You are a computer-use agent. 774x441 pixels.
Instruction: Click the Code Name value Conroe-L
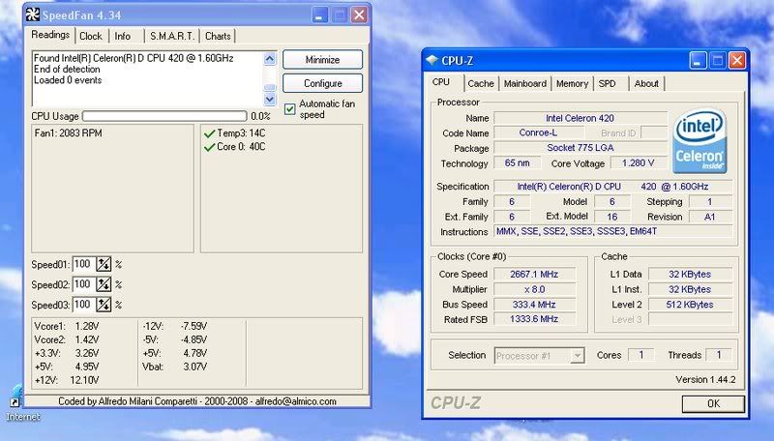tap(539, 133)
